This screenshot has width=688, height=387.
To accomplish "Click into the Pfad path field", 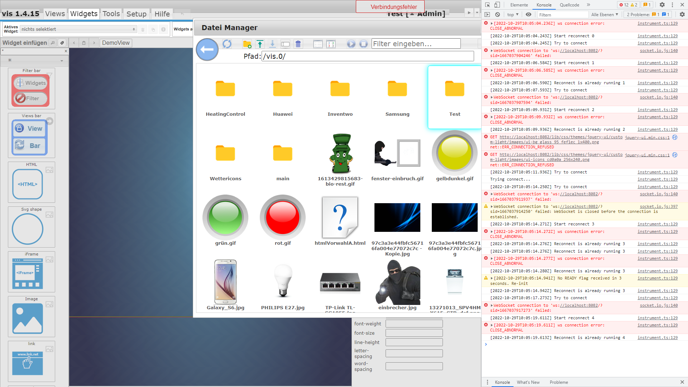I will [x=368, y=56].
